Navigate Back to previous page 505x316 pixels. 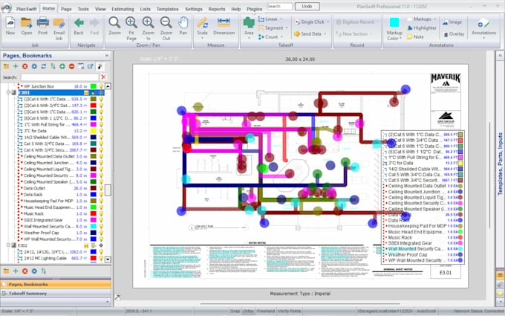pyautogui.click(x=79, y=26)
